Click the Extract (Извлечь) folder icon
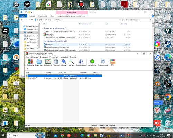Viewport: 173px width, 138px height. coord(39,62)
